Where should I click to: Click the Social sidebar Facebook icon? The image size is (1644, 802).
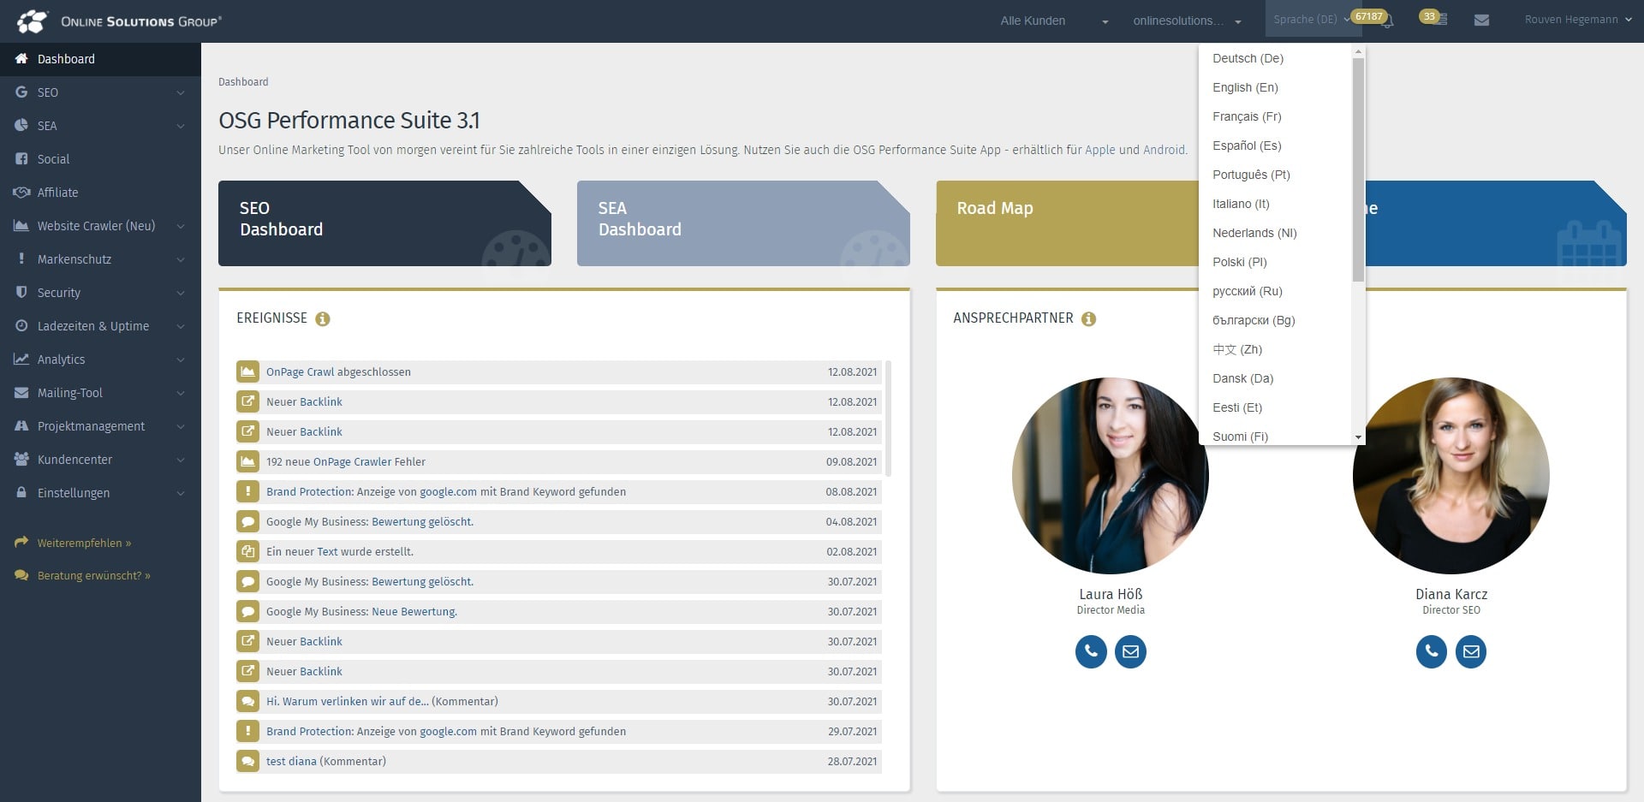[x=21, y=158]
